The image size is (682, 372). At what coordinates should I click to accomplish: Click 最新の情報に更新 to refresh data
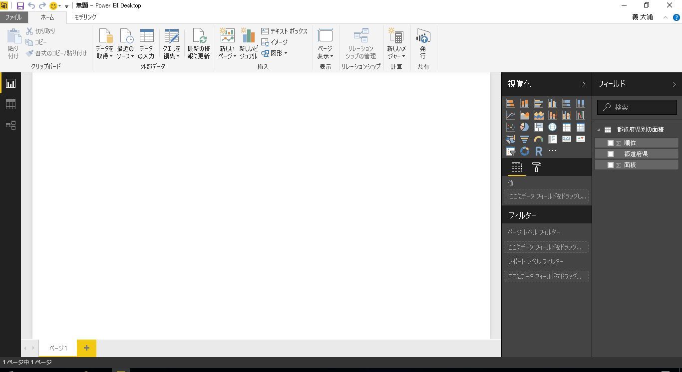click(x=199, y=43)
